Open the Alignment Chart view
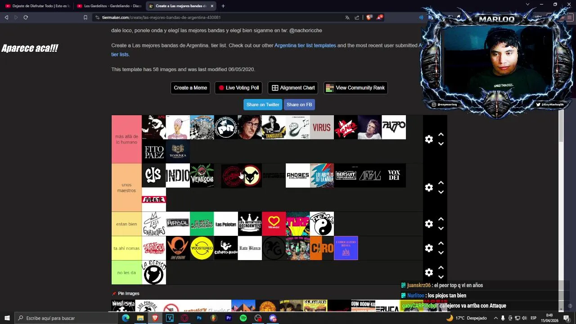The width and height of the screenshot is (576, 324). pyautogui.click(x=293, y=88)
